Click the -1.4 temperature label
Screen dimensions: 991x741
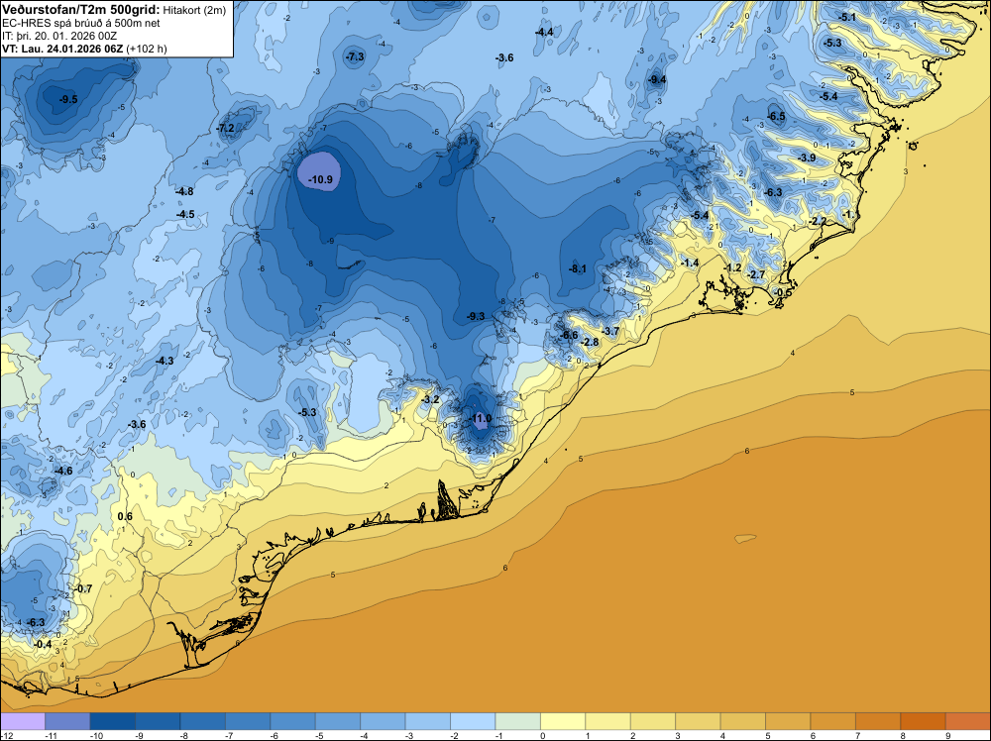point(690,263)
